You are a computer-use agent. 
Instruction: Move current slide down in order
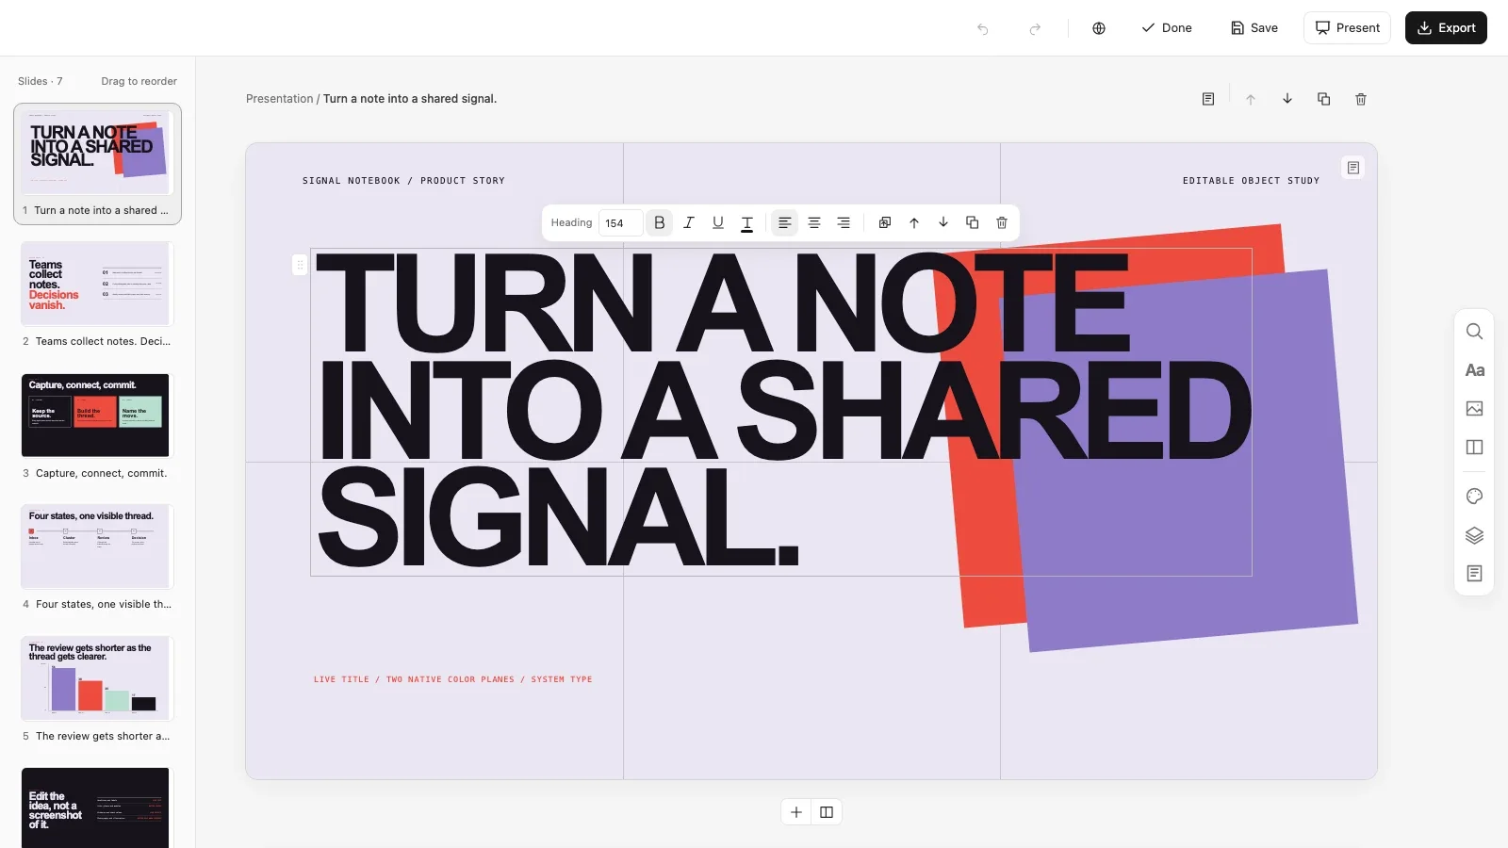coord(1287,99)
